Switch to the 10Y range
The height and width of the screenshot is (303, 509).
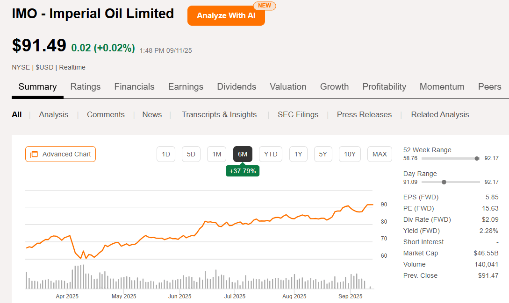[350, 154]
